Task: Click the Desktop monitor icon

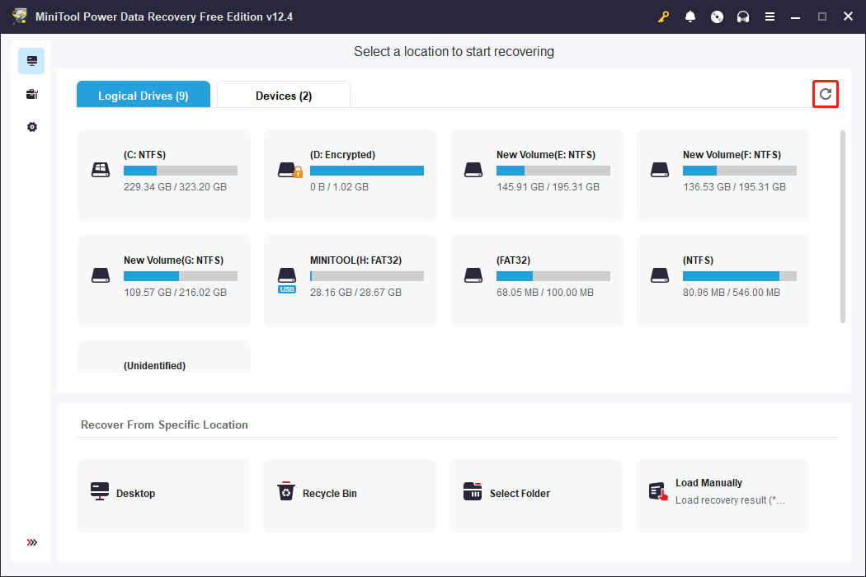Action: [100, 491]
